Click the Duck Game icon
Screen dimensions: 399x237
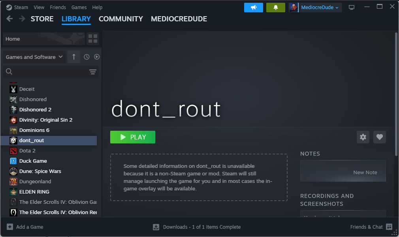click(x=13, y=161)
